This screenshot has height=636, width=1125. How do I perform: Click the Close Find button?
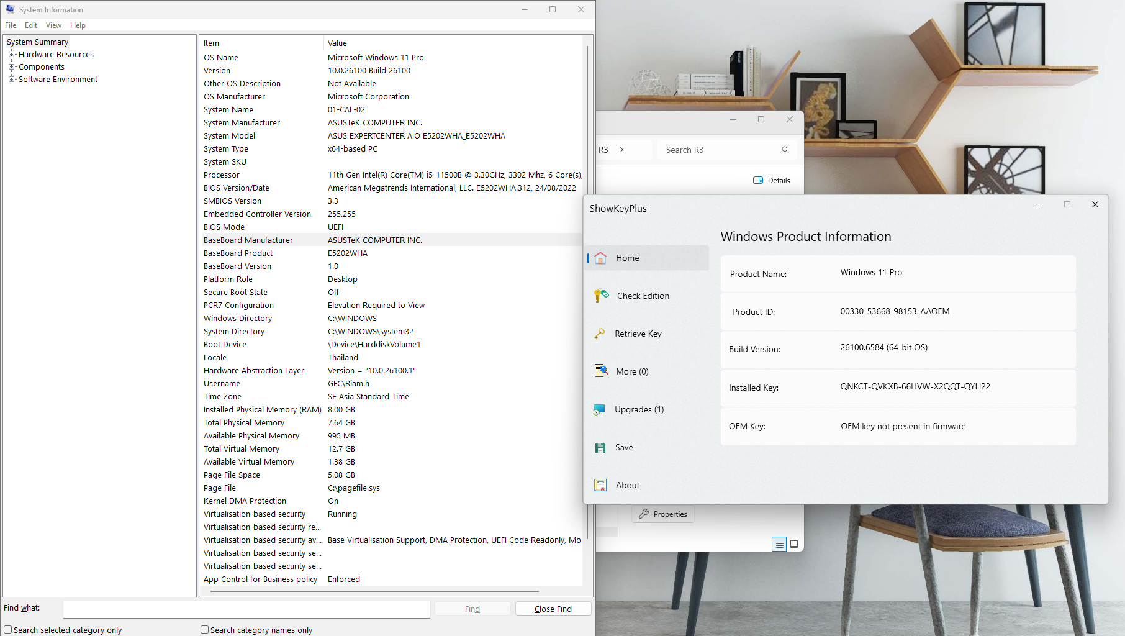(x=553, y=609)
